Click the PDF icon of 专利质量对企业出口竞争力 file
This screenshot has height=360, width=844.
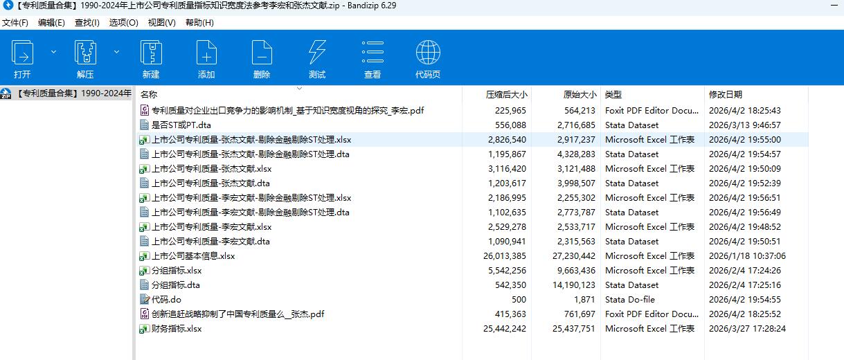coord(145,110)
